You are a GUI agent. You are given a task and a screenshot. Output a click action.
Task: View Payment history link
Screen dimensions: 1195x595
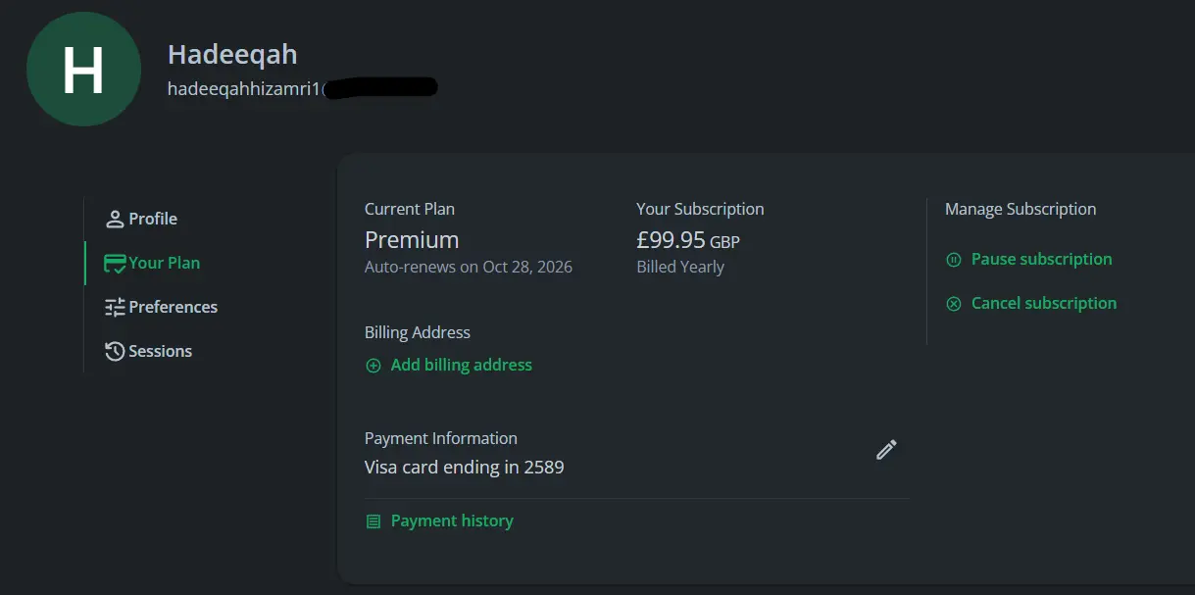pyautogui.click(x=452, y=521)
